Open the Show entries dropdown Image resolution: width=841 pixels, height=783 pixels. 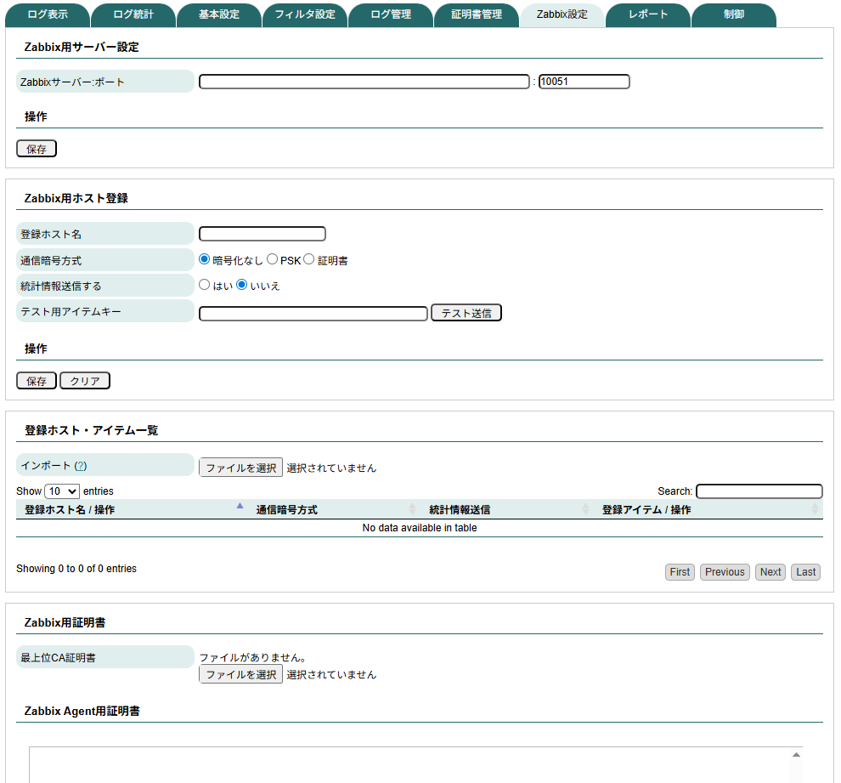coord(59,491)
